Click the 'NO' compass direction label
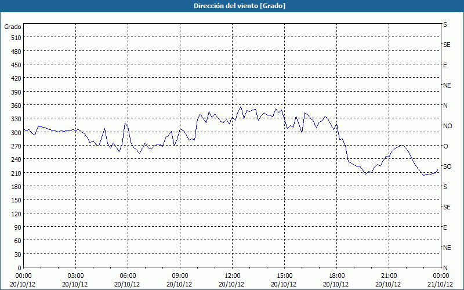Screen dimensions: 464x290 click(447, 126)
